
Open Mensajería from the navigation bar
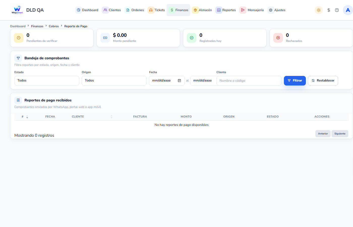[252, 10]
